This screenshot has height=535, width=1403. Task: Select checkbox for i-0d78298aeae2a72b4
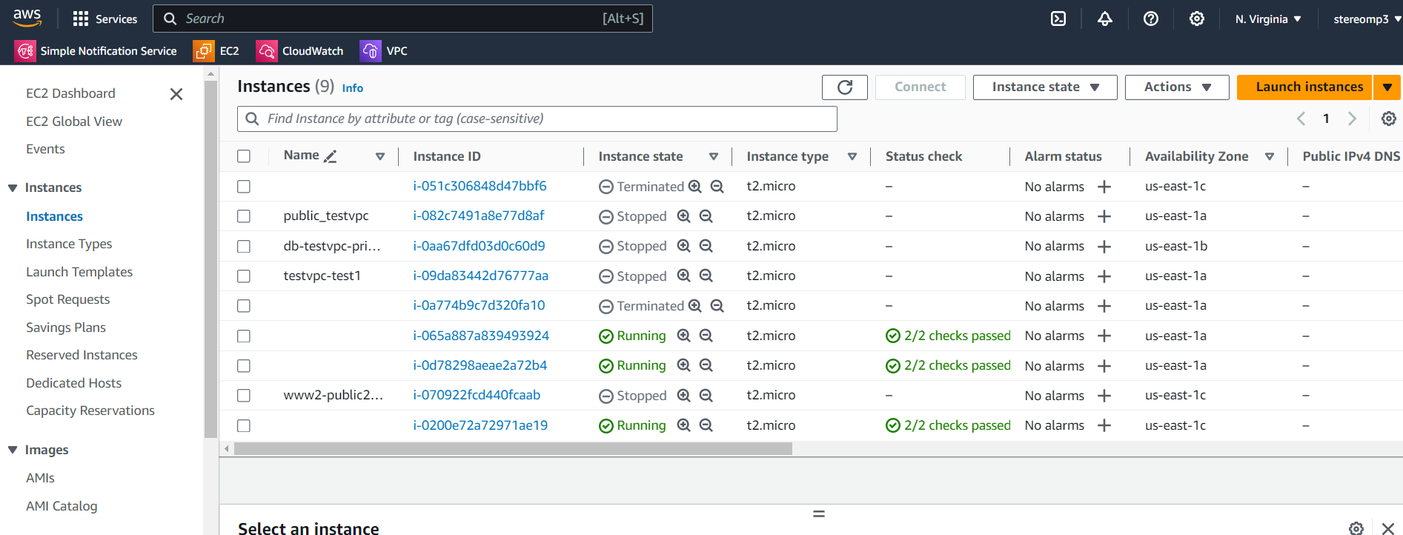pos(244,365)
